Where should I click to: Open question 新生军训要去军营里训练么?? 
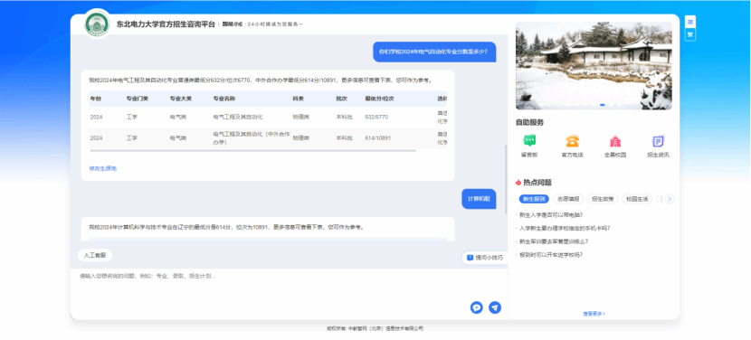(x=554, y=241)
